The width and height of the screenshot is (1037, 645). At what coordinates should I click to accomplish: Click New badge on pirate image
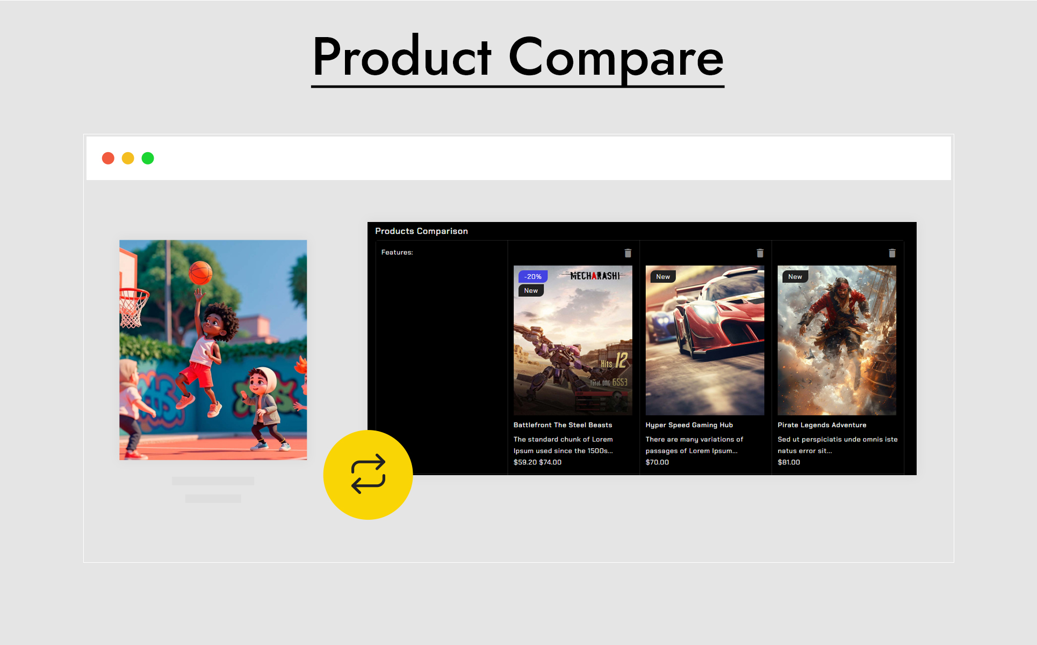point(795,276)
